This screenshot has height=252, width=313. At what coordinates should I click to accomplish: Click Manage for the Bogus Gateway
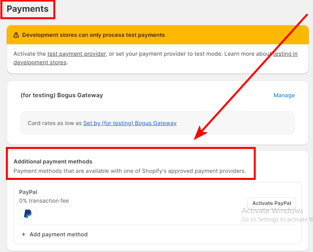[x=284, y=95]
